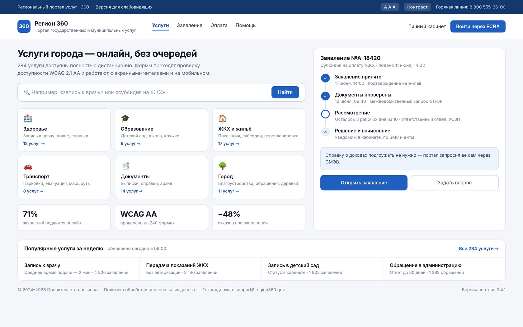This screenshot has height=327, width=523.
Task: Click the 360 portal logo
Action: coord(24,26)
